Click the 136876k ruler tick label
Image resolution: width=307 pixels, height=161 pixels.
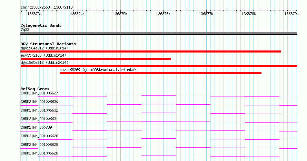[163, 14]
